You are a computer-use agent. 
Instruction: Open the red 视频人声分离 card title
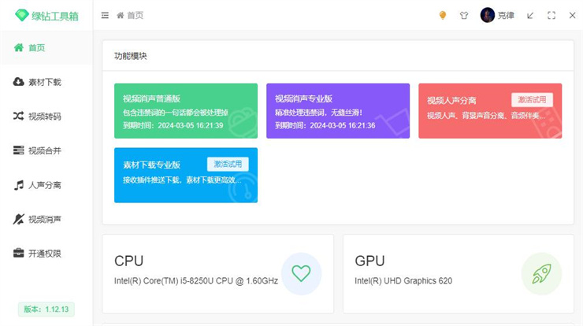click(451, 100)
